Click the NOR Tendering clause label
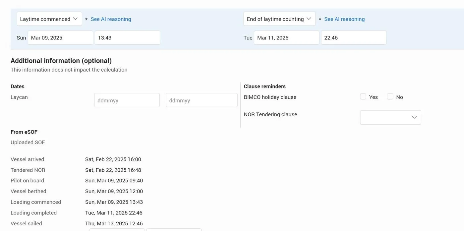464x231 pixels. tap(270, 114)
